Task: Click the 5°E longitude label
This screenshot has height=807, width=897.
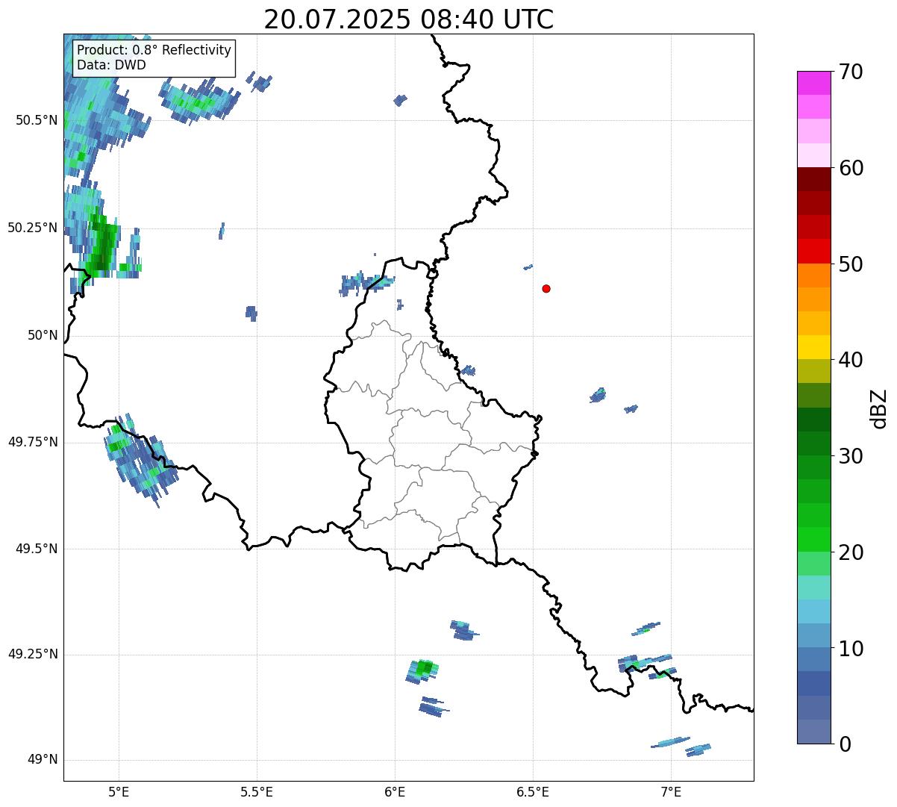Action: coord(119,791)
